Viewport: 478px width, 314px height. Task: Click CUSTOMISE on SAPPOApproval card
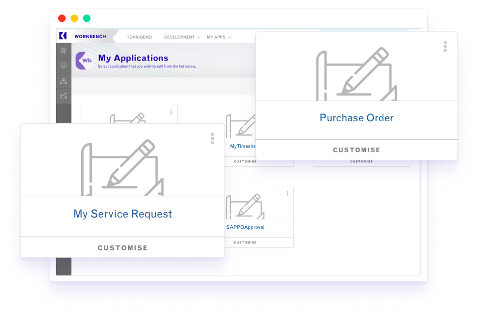(x=245, y=242)
